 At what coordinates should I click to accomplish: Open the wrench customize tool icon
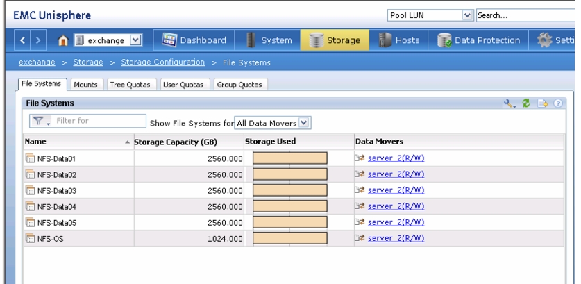(x=510, y=103)
